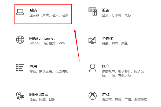Open the 设备 settings title
The height and width of the screenshot is (107, 161).
105,10
